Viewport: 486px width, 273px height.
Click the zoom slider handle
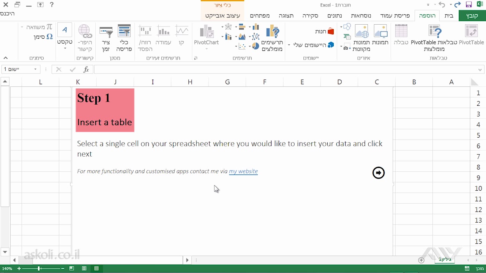39,268
